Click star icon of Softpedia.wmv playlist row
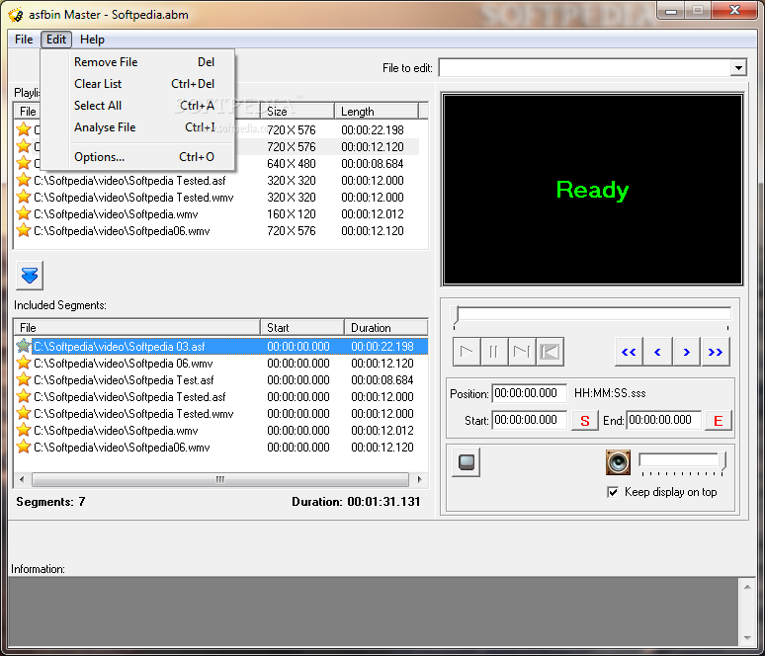Screen dimensions: 765x656 point(23,214)
